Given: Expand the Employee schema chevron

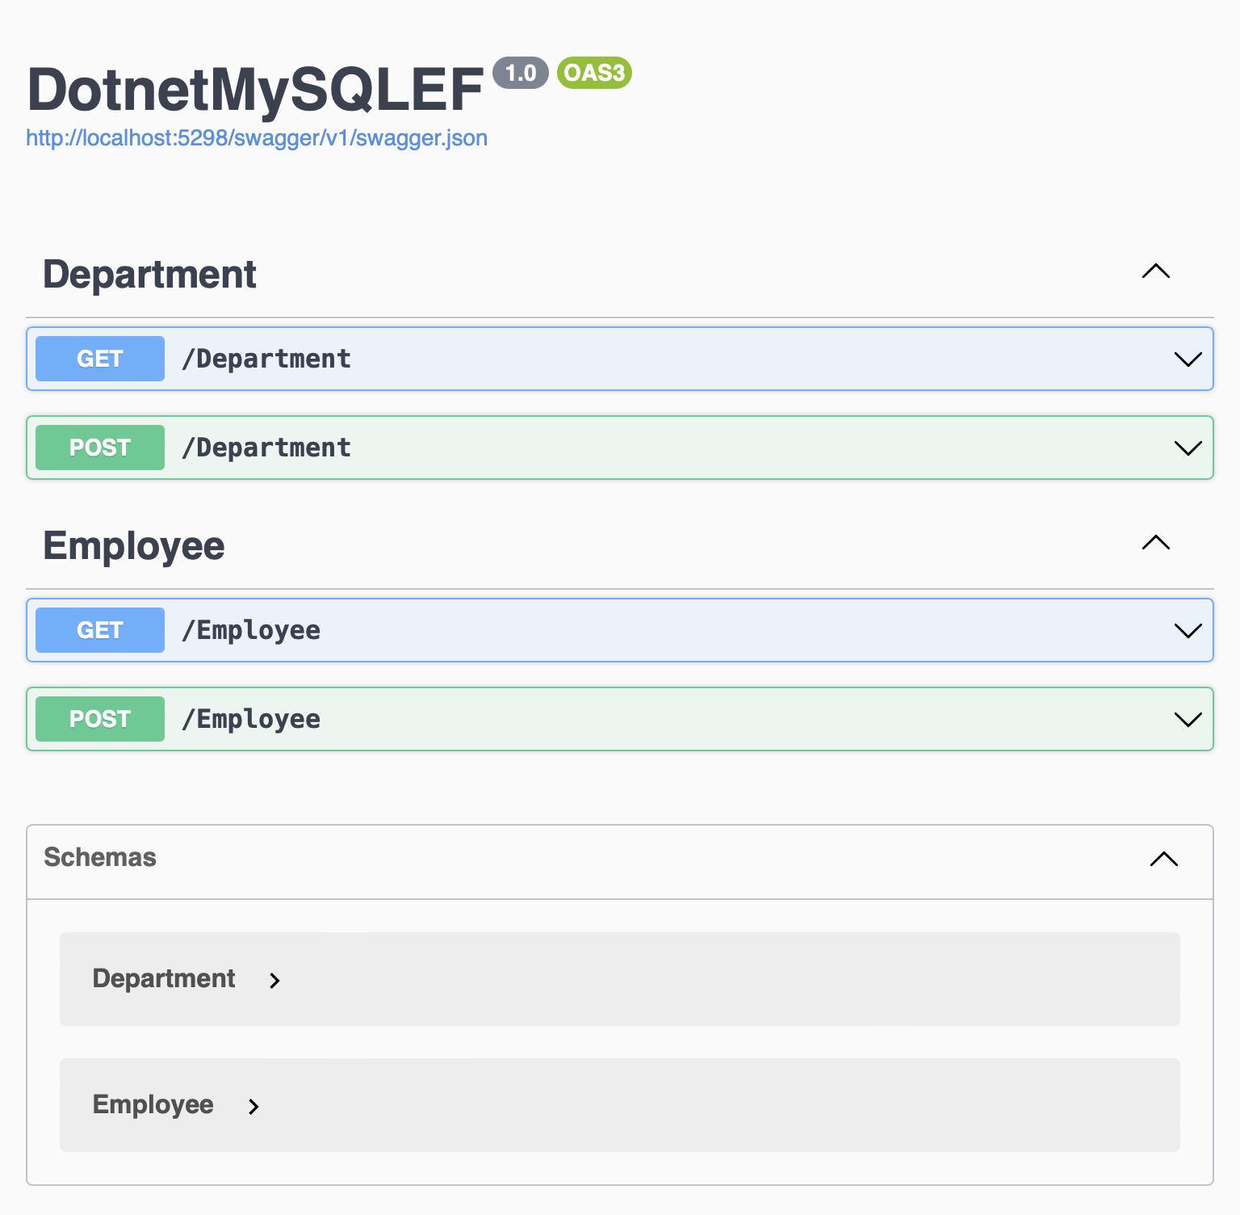Looking at the screenshot, I should pos(253,1107).
